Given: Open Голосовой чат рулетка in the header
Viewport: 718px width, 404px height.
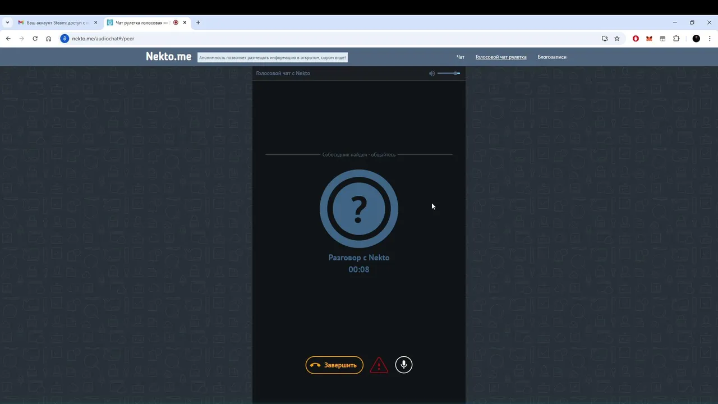Looking at the screenshot, I should (501, 57).
